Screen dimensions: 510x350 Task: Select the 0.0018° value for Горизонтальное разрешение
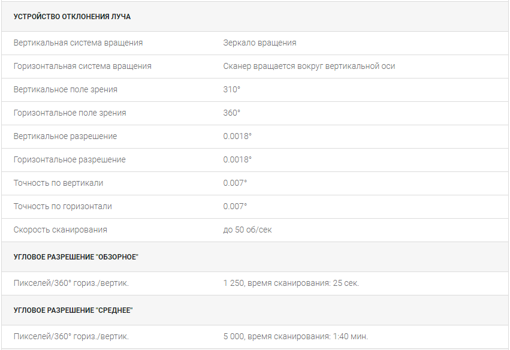pyautogui.click(x=237, y=159)
